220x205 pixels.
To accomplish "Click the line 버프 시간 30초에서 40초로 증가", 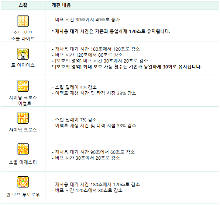I will (86, 20).
